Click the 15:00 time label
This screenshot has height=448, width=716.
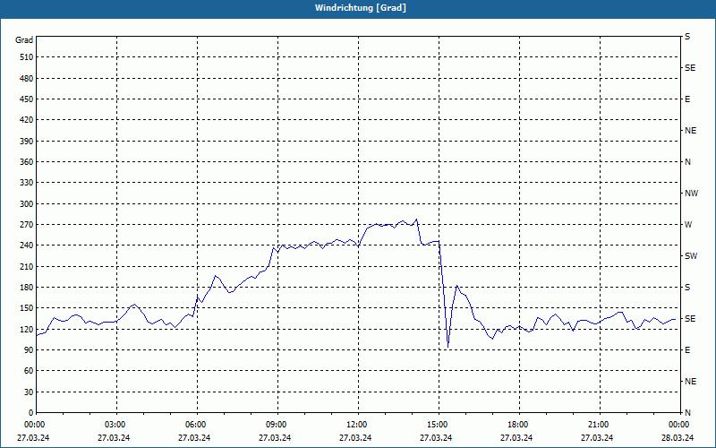pos(438,425)
